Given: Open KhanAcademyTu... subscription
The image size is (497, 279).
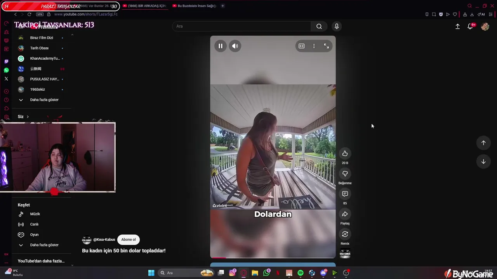Looking at the screenshot, I should tap(45, 59).
